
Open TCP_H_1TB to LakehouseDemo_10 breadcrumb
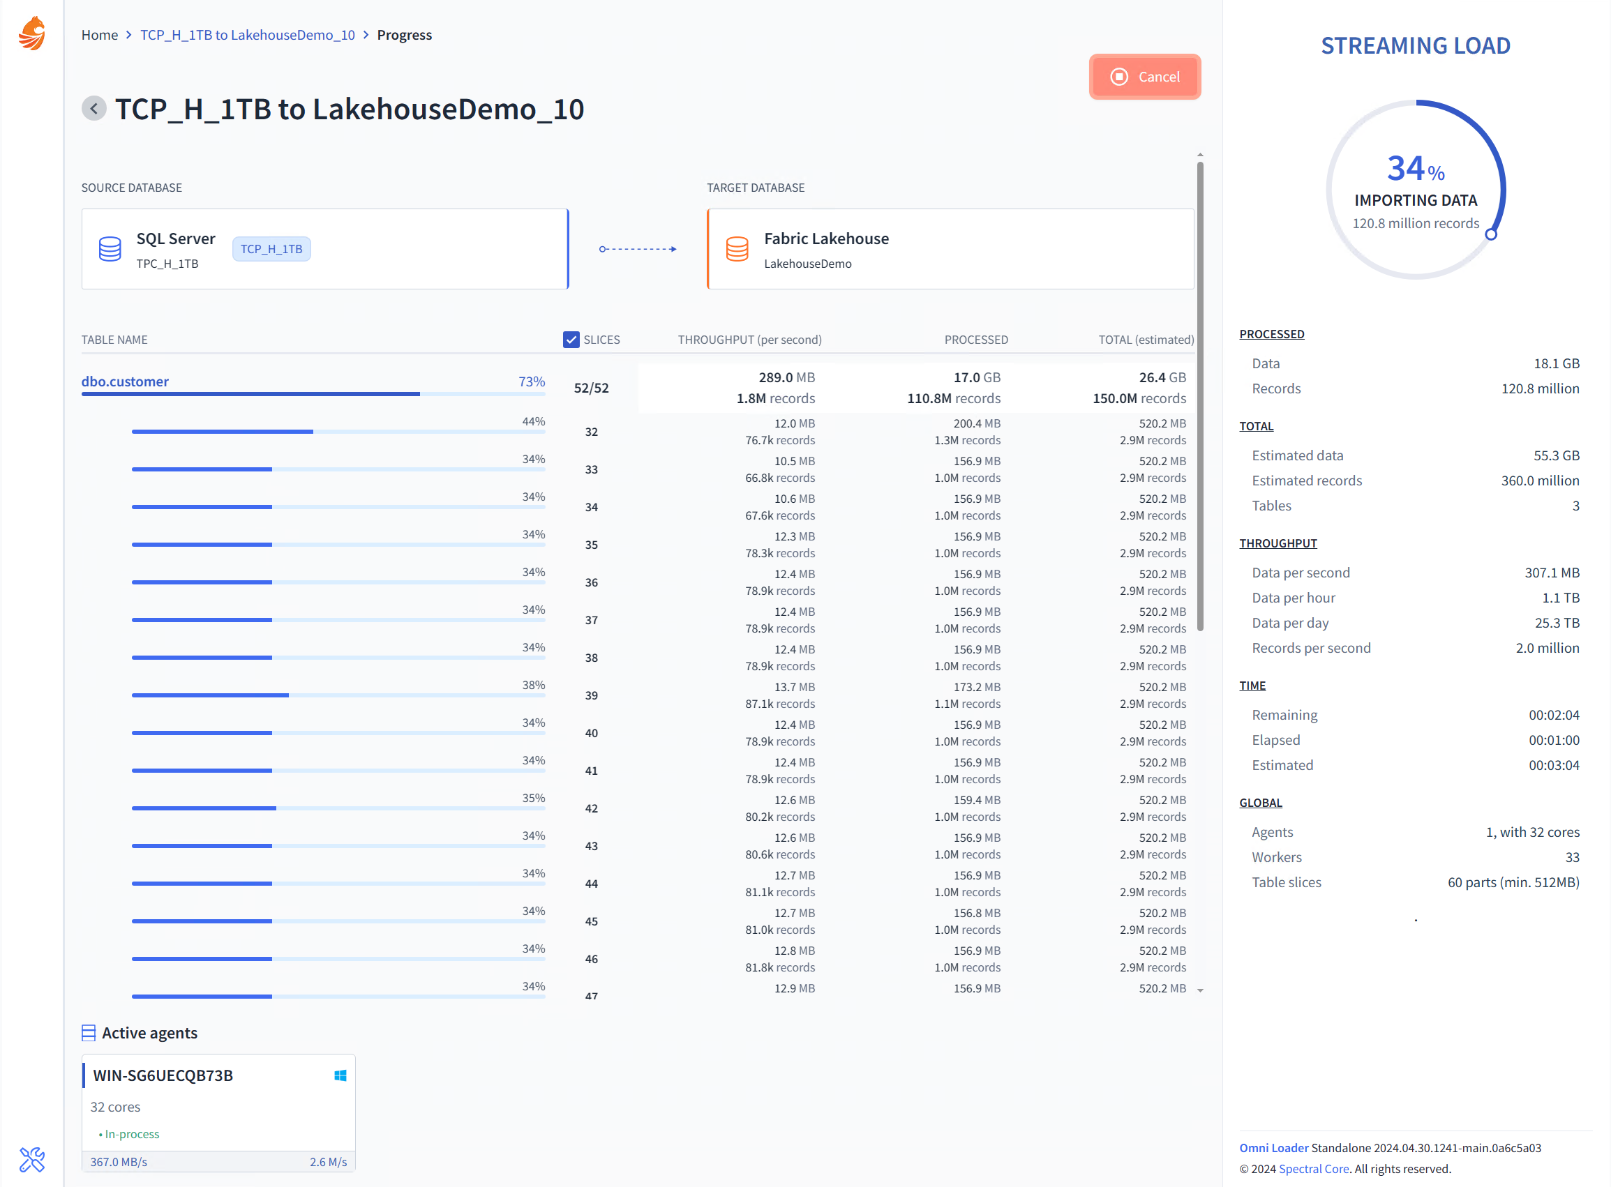pyautogui.click(x=247, y=34)
